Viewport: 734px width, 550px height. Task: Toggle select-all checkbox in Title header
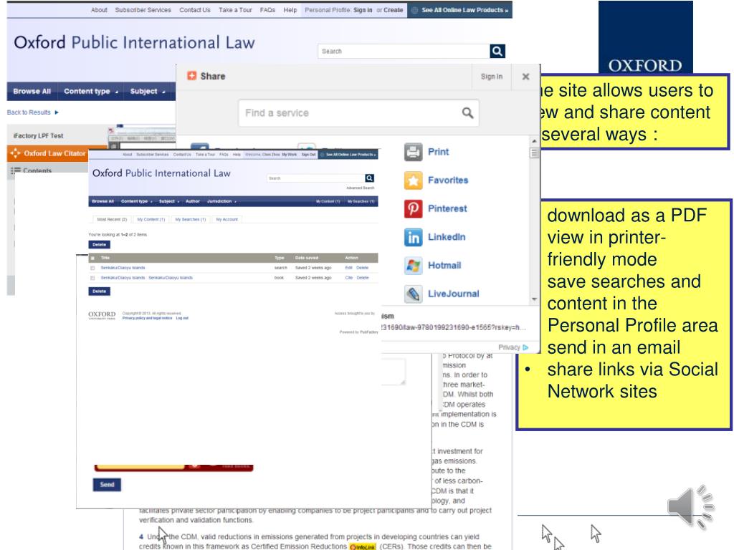click(92, 258)
